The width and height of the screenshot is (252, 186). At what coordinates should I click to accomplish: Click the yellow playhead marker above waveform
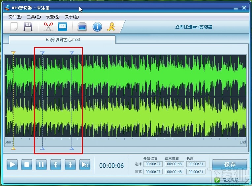pos(13,52)
